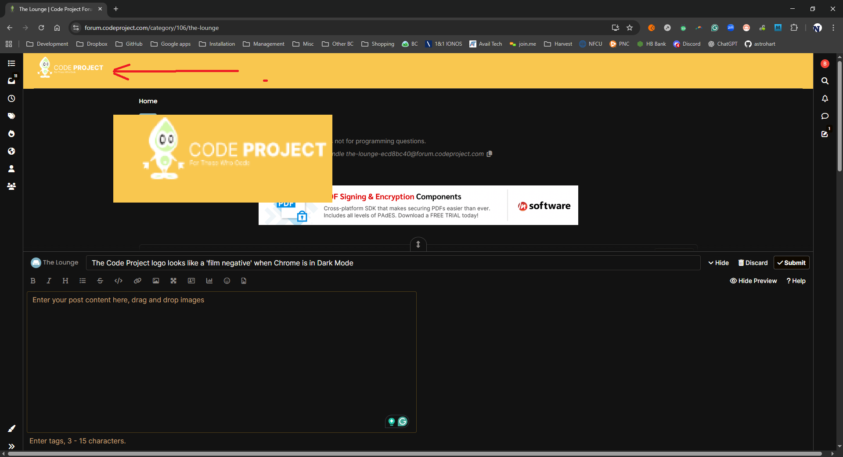Image resolution: width=843 pixels, height=457 pixels.
Task: Discard the draft post
Action: pyautogui.click(x=753, y=263)
